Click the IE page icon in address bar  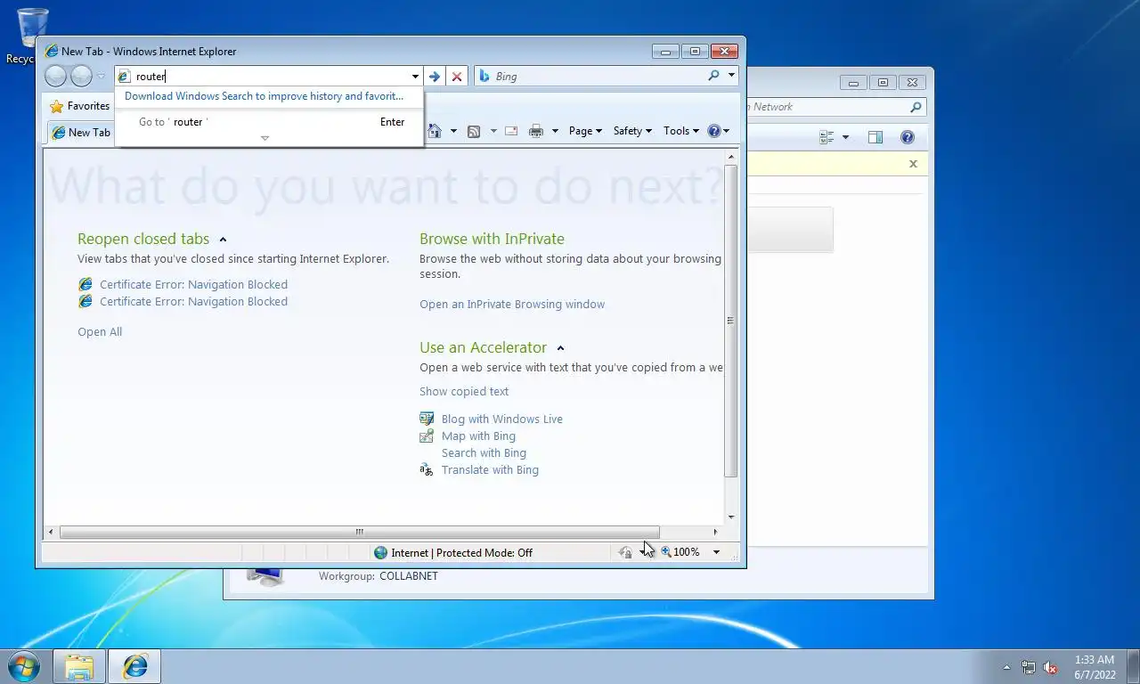[x=125, y=77]
